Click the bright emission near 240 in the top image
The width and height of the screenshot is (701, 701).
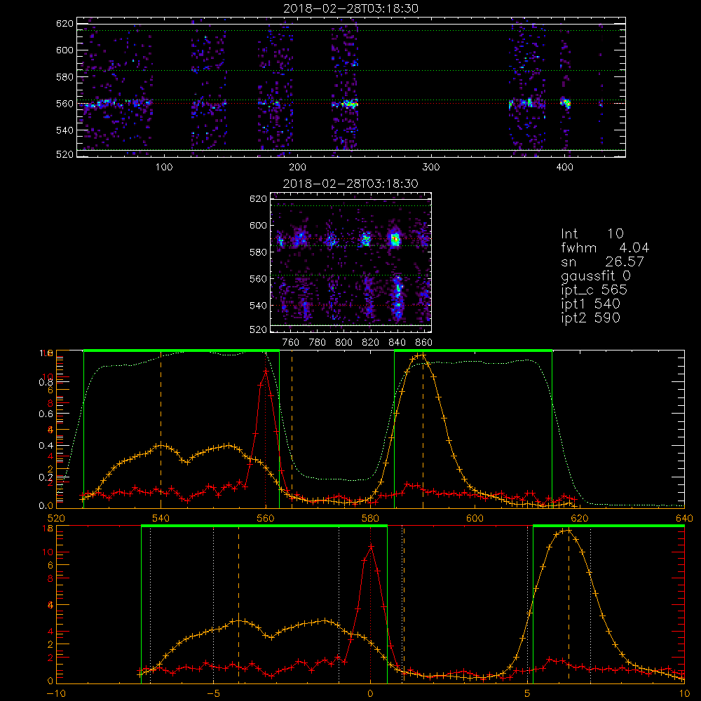350,104
